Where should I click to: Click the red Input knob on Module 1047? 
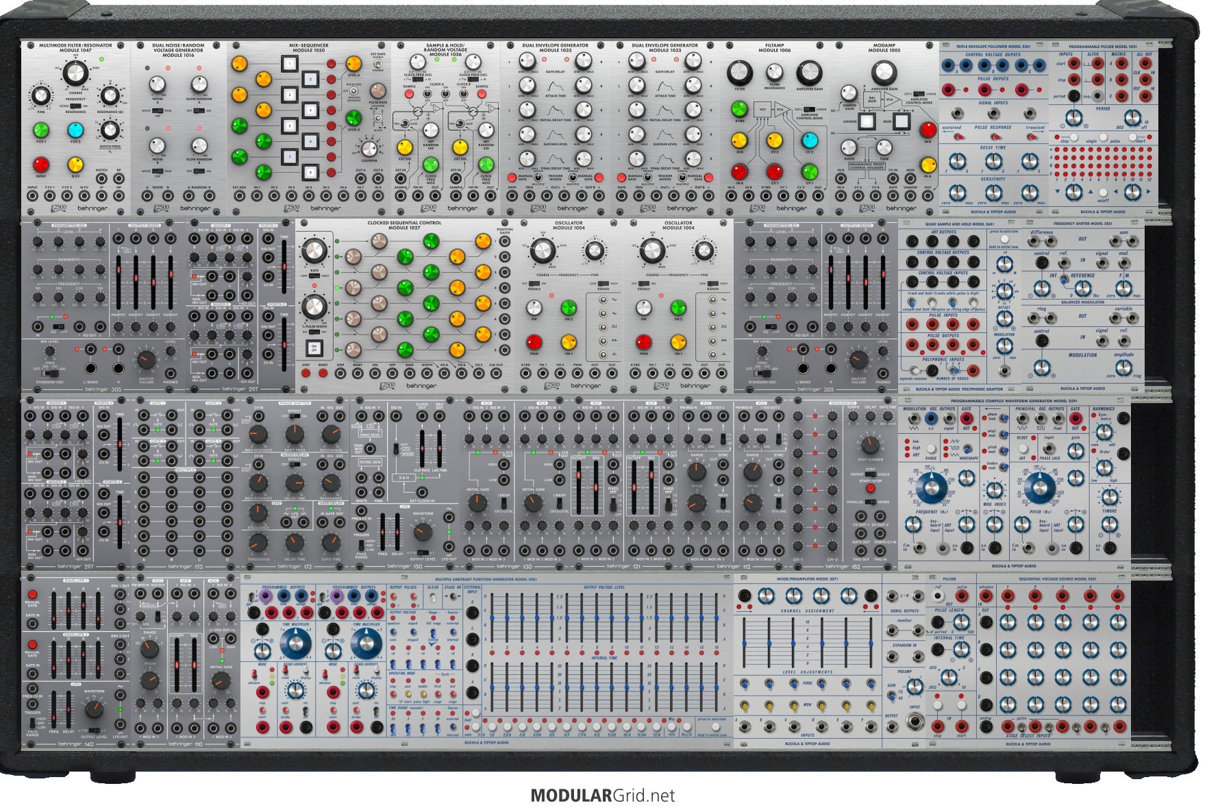(x=41, y=164)
